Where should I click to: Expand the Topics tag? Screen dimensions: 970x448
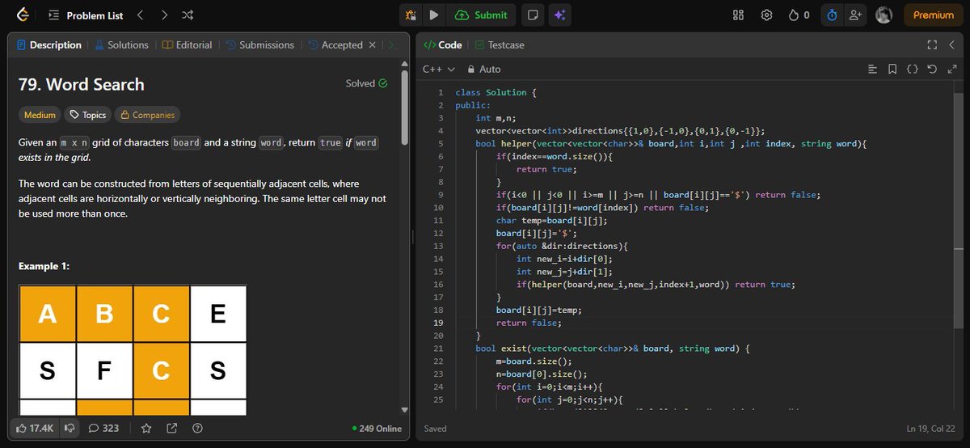(x=88, y=115)
